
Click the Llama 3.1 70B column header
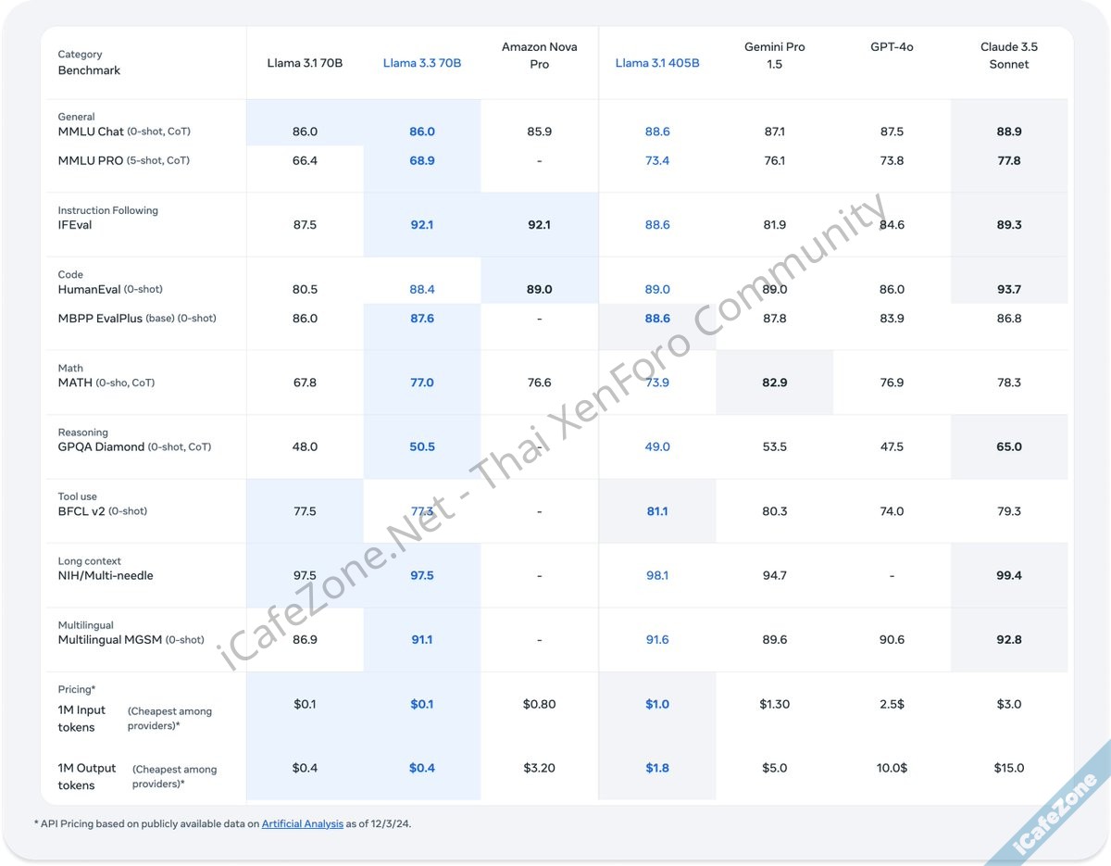click(305, 63)
